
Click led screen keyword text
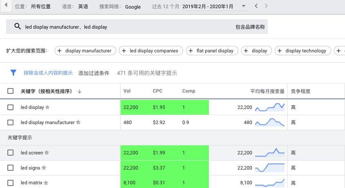click(x=32, y=152)
